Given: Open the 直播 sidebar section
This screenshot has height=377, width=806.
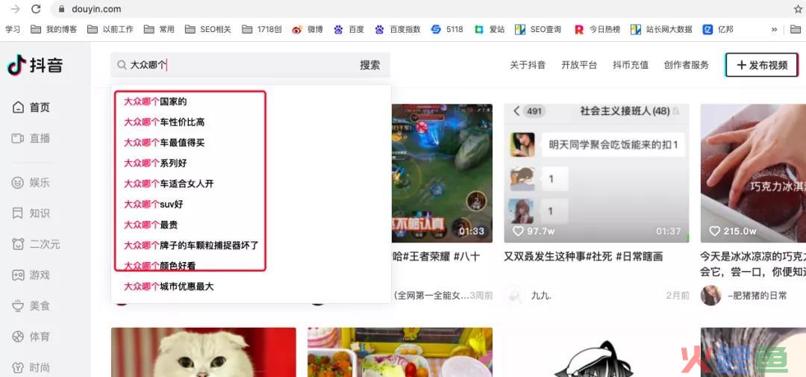Looking at the screenshot, I should coord(31,138).
